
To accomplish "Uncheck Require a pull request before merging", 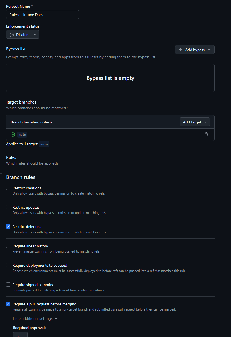I will click(8, 303).
